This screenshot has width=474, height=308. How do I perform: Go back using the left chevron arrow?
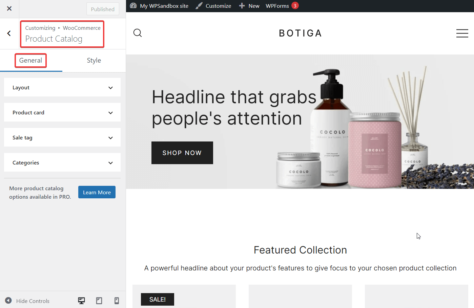[x=9, y=33]
